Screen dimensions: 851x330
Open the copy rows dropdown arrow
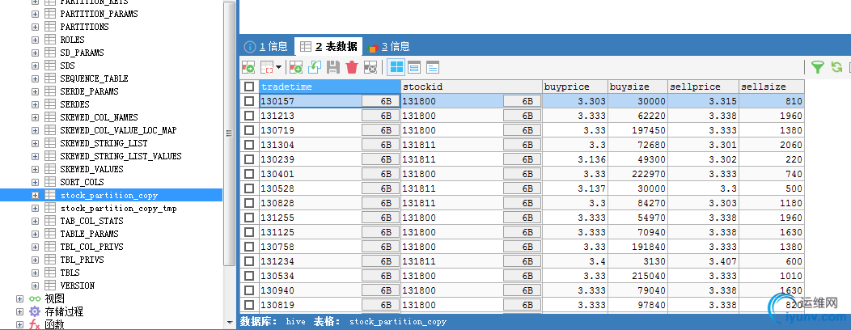(x=279, y=67)
